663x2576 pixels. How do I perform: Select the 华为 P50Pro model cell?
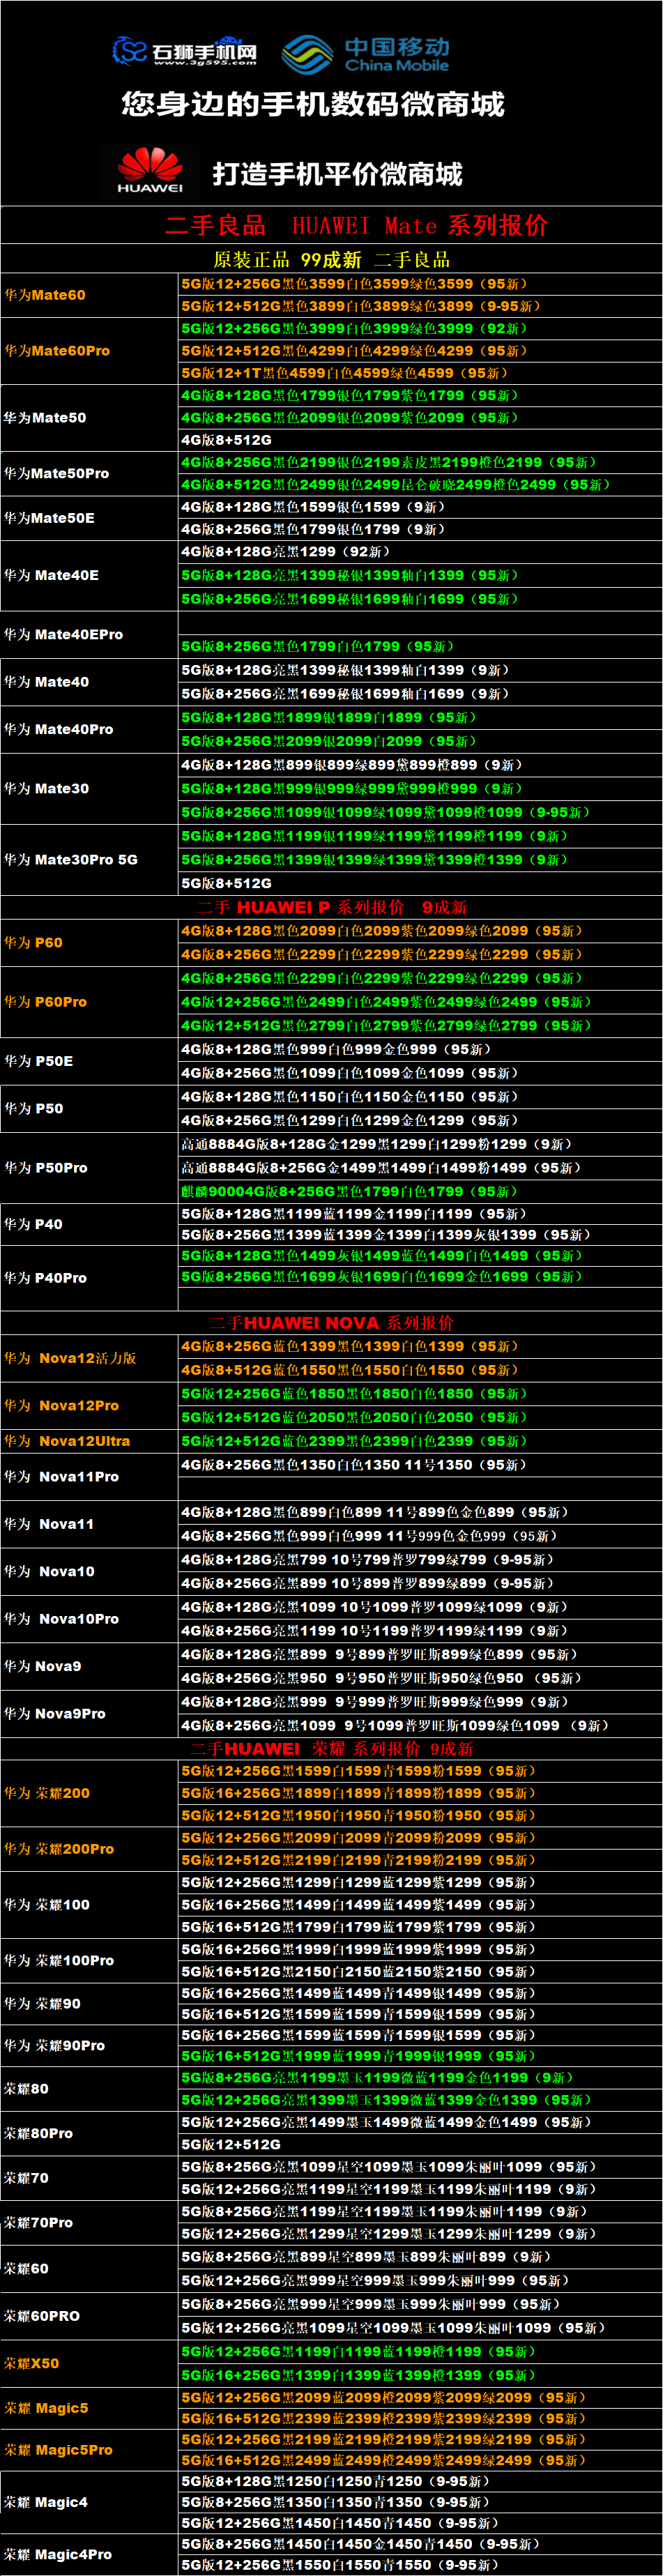pos(89,1168)
